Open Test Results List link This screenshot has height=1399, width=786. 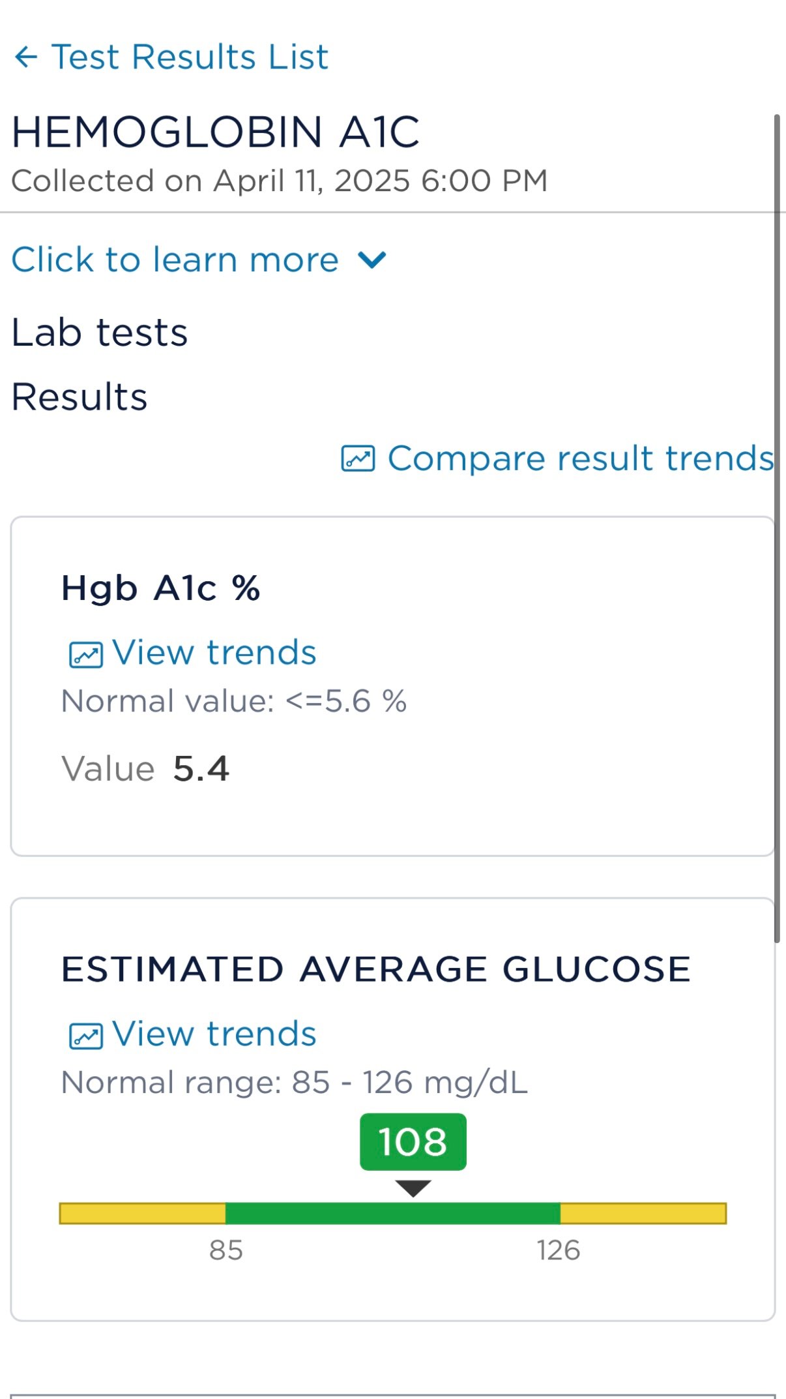[x=190, y=57]
